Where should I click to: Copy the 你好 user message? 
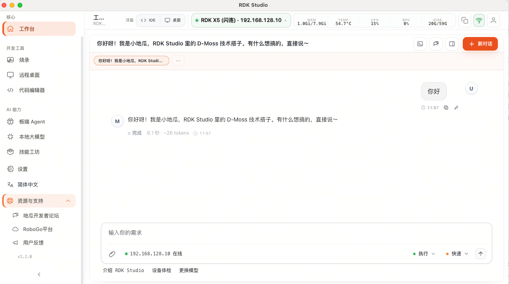(446, 108)
